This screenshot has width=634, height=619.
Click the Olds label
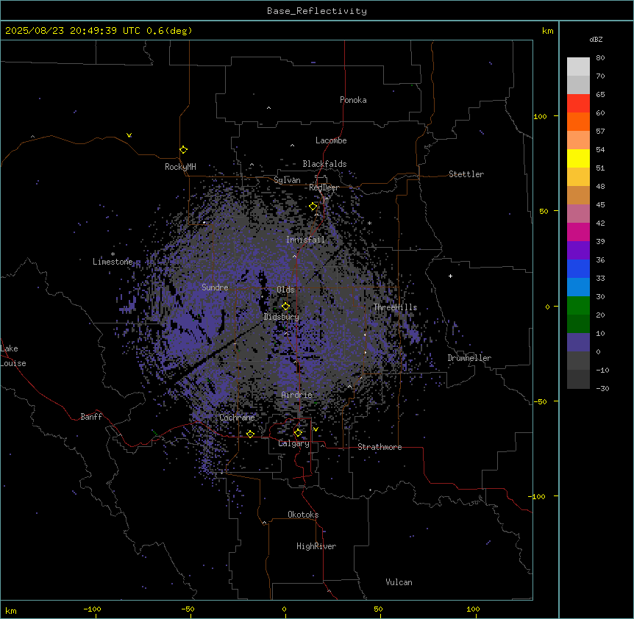click(x=285, y=290)
